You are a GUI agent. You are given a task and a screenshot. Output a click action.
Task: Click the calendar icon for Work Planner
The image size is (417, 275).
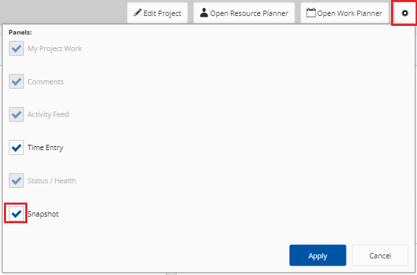coord(311,13)
